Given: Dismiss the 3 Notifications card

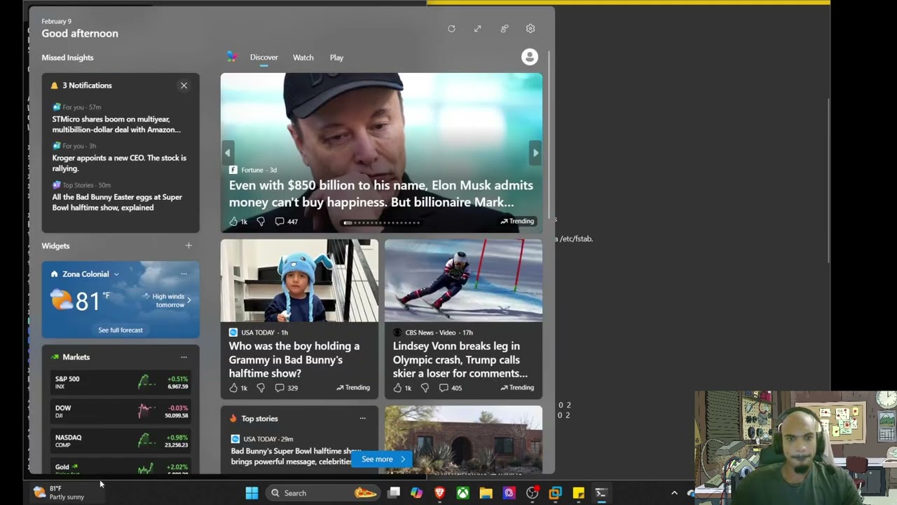Looking at the screenshot, I should pyautogui.click(x=184, y=86).
